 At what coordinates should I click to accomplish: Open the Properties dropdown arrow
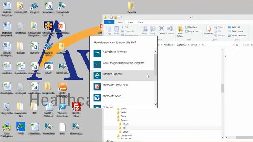tap(208, 36)
